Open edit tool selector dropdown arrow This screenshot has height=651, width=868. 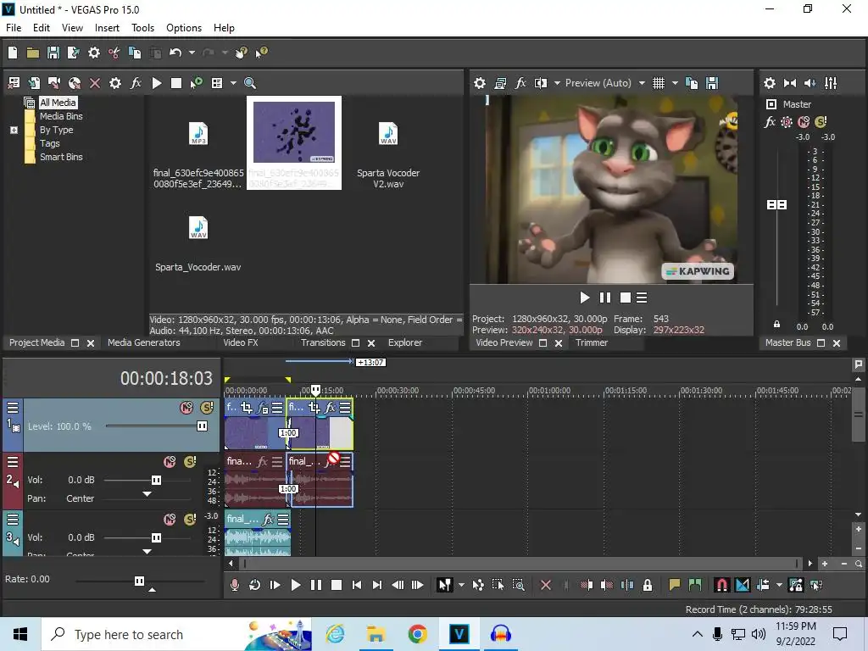click(x=461, y=585)
